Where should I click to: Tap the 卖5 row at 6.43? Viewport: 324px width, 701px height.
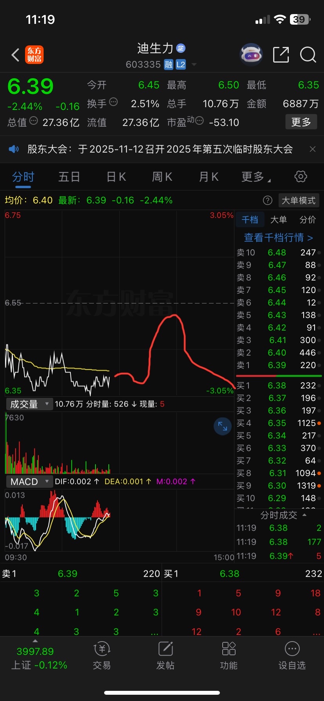pos(279,315)
